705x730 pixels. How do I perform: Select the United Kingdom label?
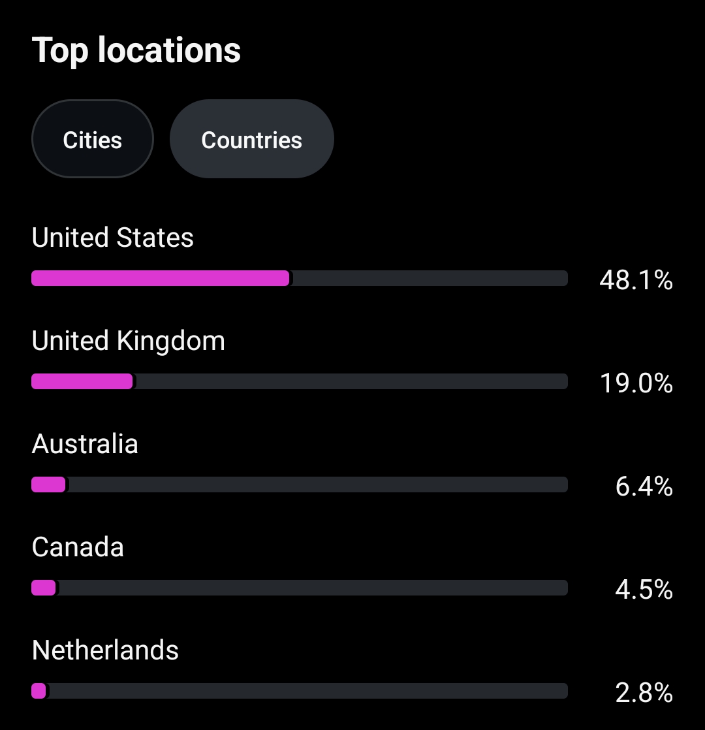pos(128,341)
